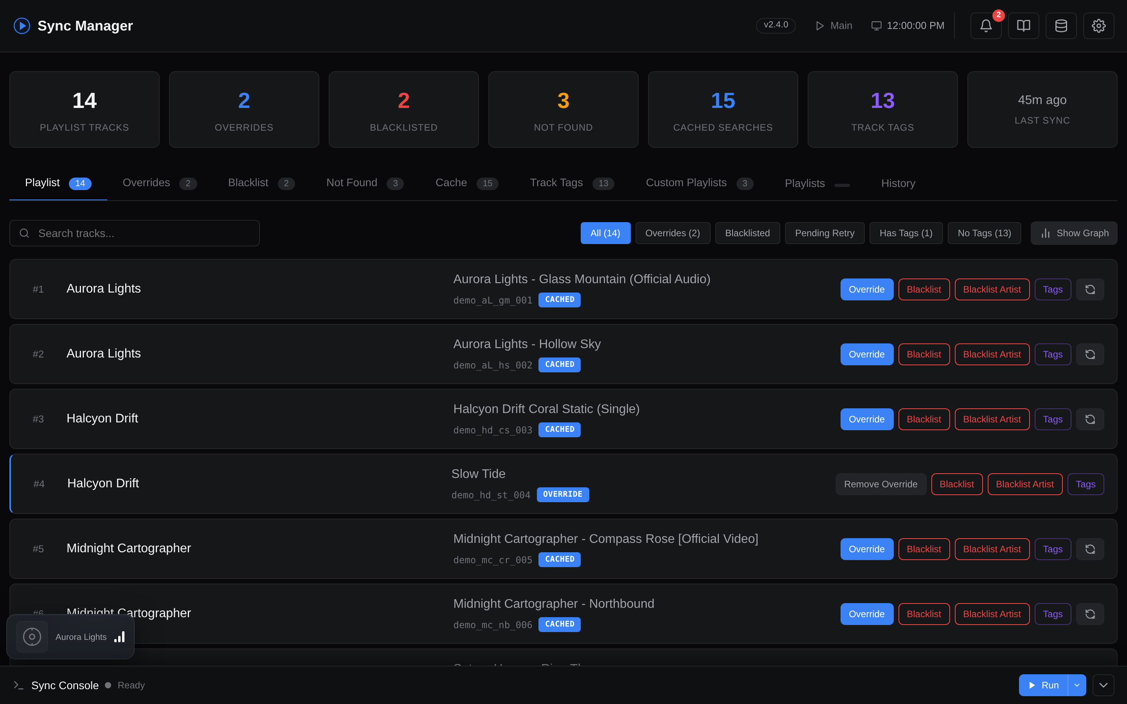Click the Sync Manager logo icon

(22, 25)
